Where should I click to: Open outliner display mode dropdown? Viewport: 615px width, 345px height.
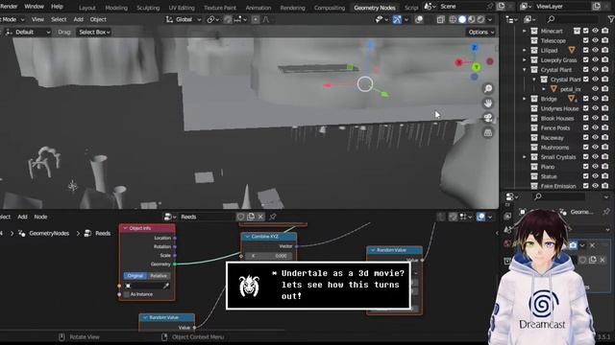(529, 19)
